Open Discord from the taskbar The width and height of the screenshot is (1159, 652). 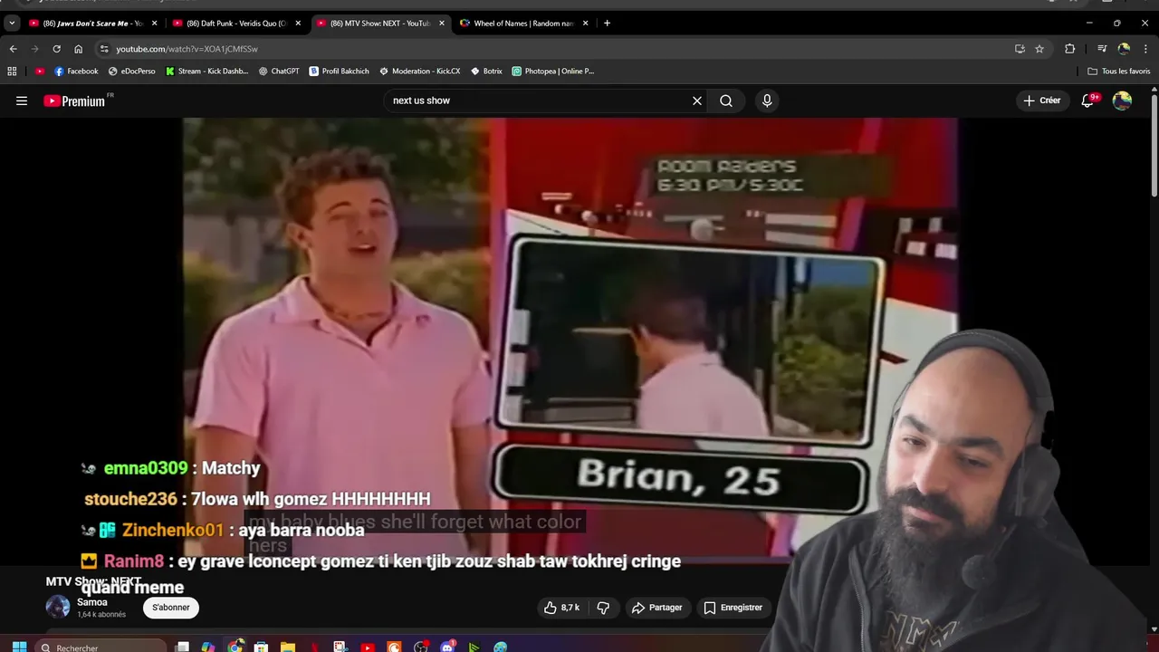point(447,647)
